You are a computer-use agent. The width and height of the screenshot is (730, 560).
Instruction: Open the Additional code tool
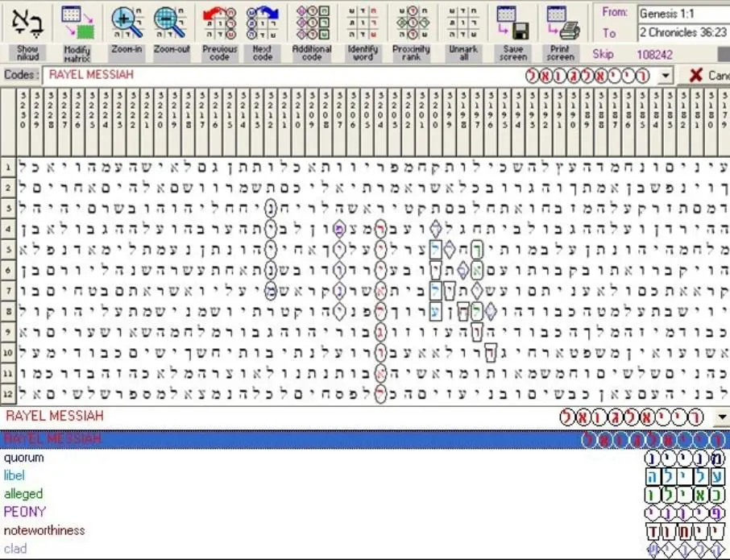coord(313,23)
